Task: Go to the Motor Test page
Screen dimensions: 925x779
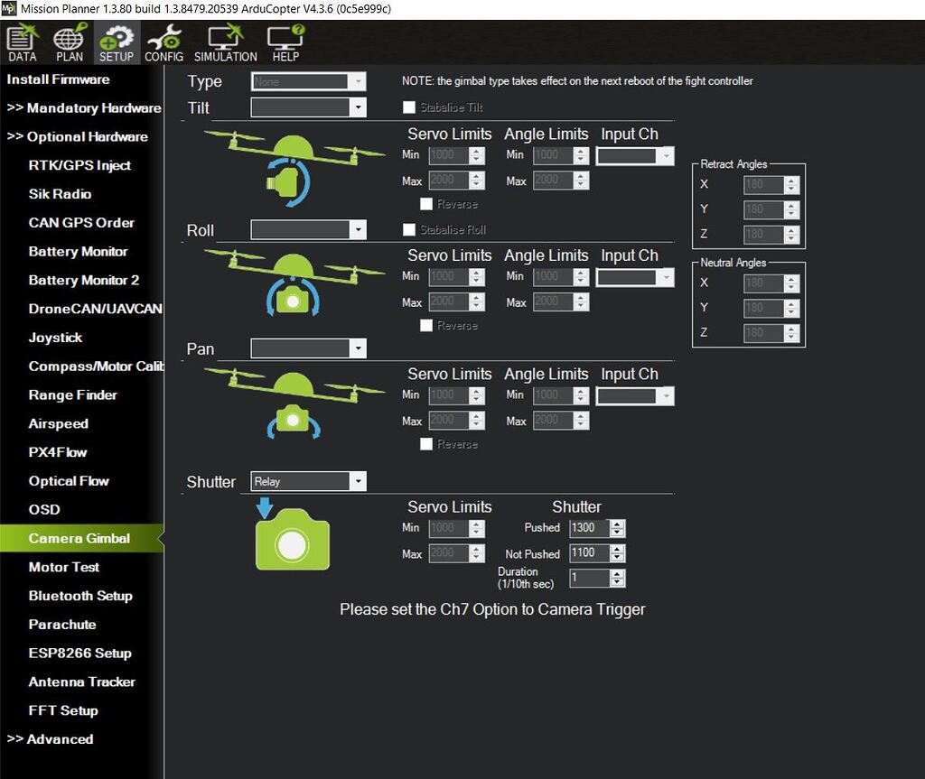Action: 63,567
